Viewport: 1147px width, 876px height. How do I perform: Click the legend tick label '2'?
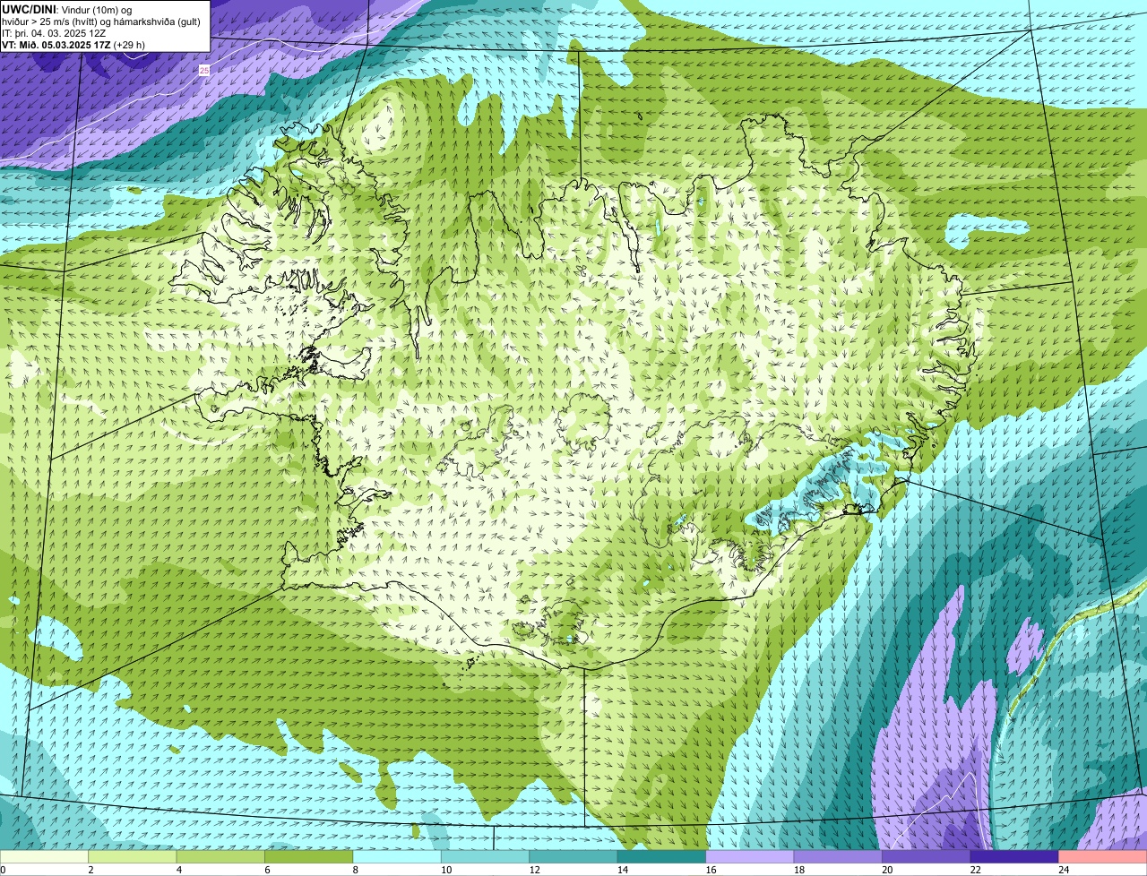pyautogui.click(x=91, y=870)
